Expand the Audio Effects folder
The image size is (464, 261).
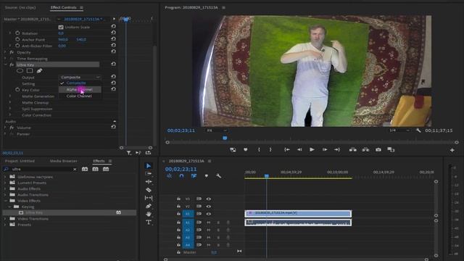[x=5, y=188]
